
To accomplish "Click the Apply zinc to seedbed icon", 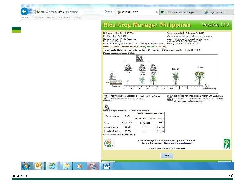I will tap(106, 98).
